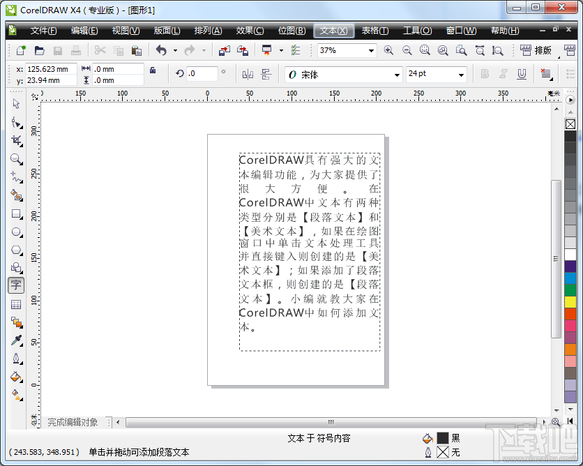This screenshot has width=583, height=466.
Task: Select the Table tool
Action: pos(16,304)
